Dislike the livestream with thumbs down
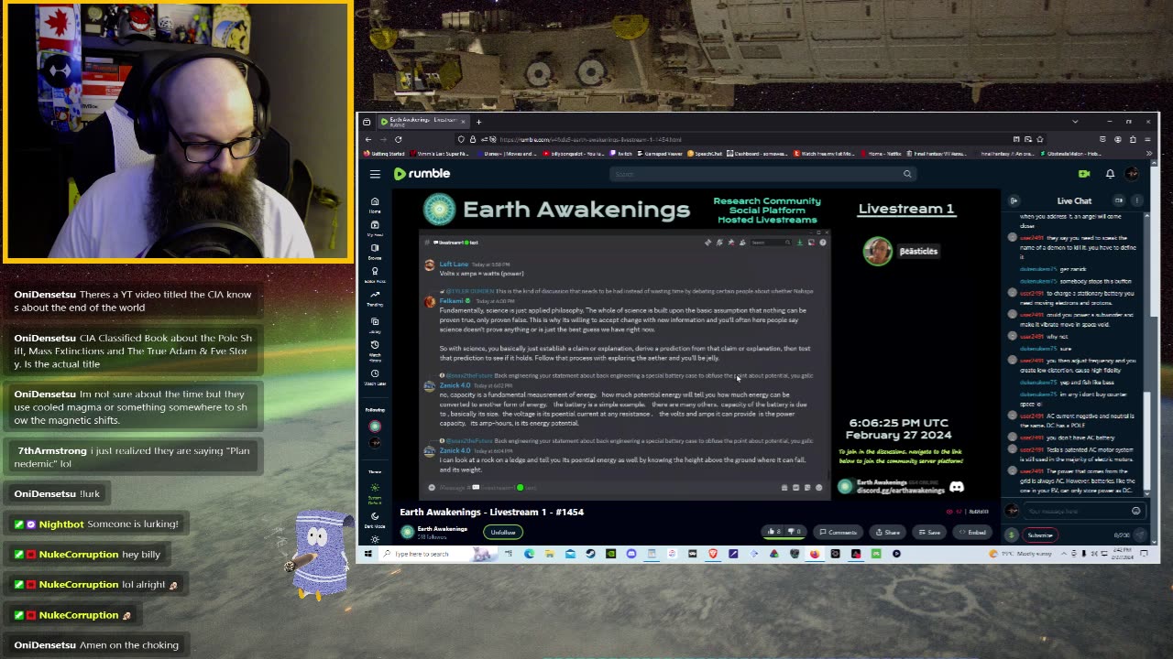 (x=795, y=532)
